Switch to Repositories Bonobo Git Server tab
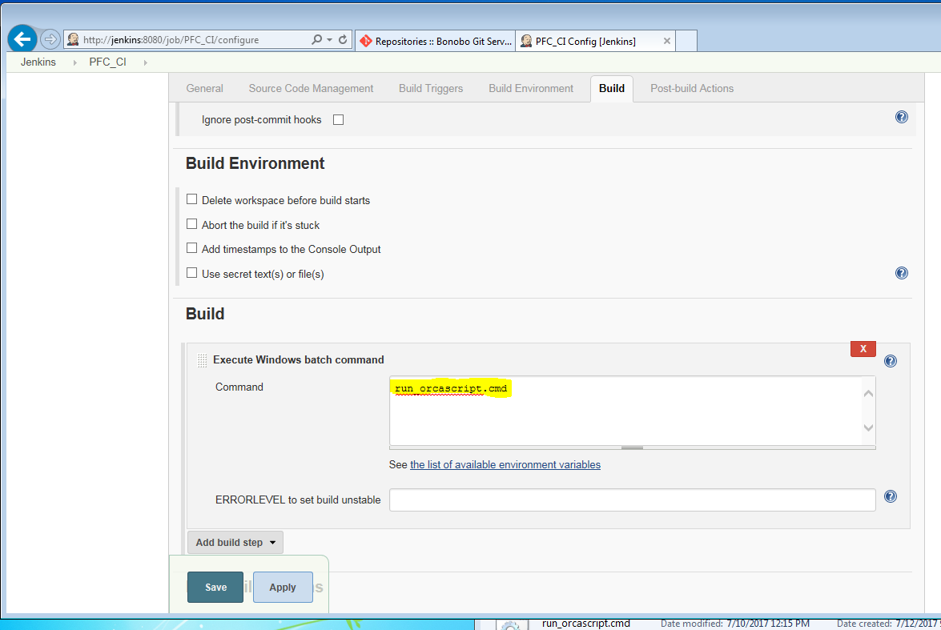This screenshot has width=941, height=630. (436, 41)
